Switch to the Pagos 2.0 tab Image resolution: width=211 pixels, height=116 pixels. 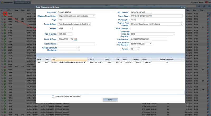click(x=22, y=2)
